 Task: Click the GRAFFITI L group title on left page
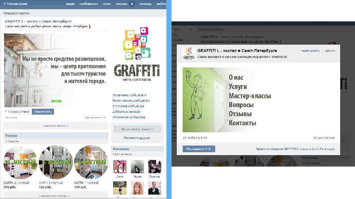[38, 21]
